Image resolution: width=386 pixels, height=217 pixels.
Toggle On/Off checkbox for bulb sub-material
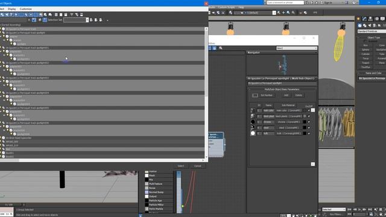(x=309, y=133)
